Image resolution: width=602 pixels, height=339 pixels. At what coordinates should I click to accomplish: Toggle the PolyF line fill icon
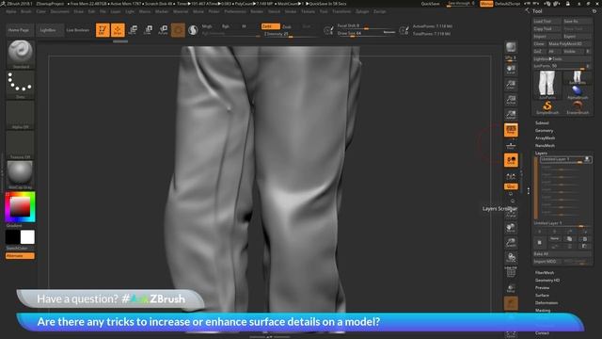511,272
